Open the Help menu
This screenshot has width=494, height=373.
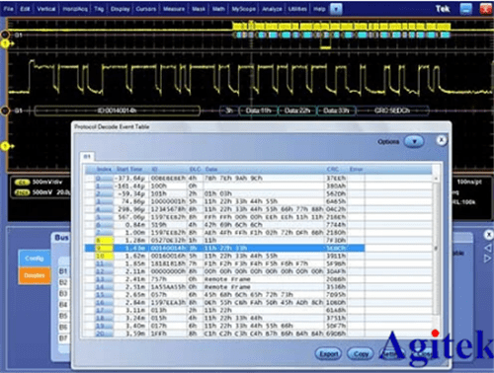click(x=319, y=9)
